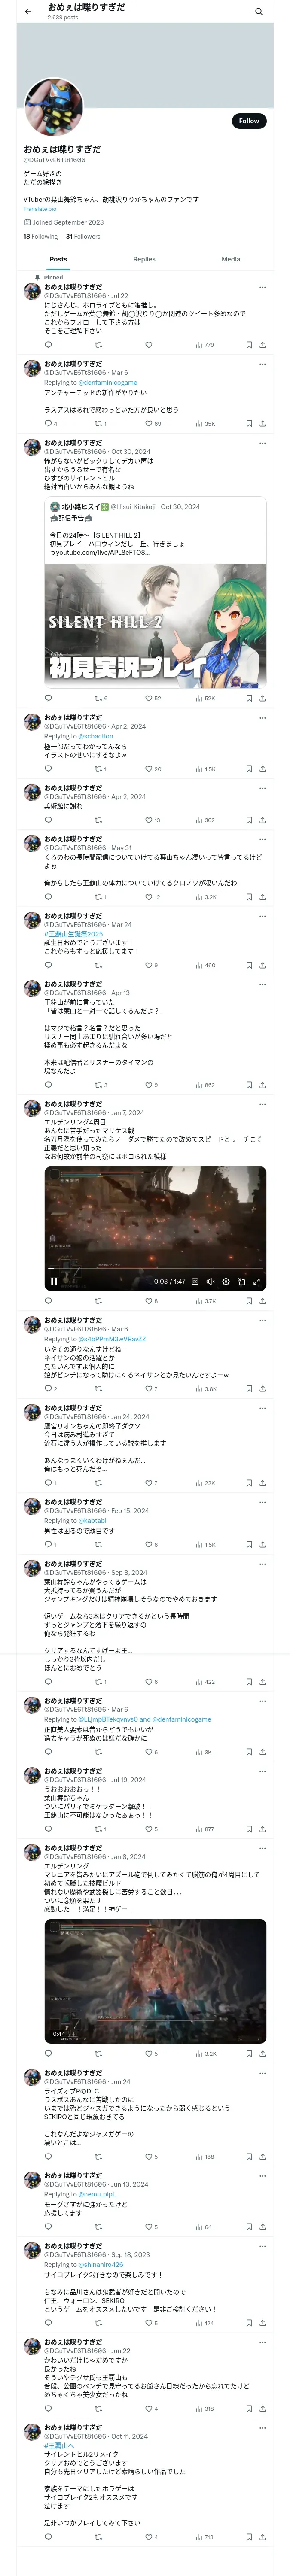Viewport: 290px width, 2576px height.
Task: Open the Translate bio link
Action: pos(40,209)
